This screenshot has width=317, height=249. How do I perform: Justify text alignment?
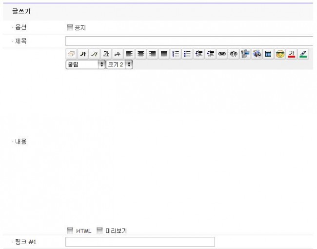tap(164, 54)
